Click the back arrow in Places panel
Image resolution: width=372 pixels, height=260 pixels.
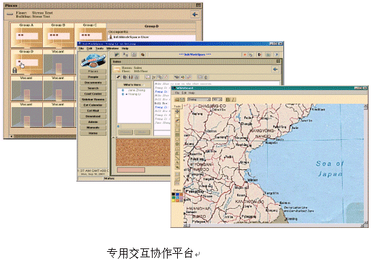195,14
